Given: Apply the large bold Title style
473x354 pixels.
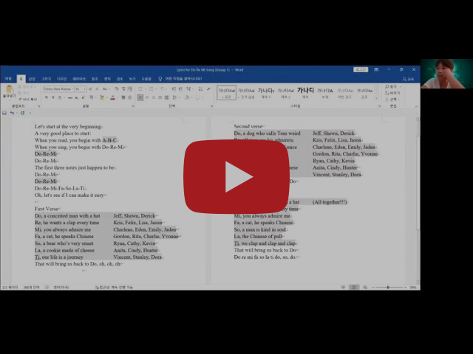Looking at the screenshot, I should pyautogui.click(x=305, y=93).
